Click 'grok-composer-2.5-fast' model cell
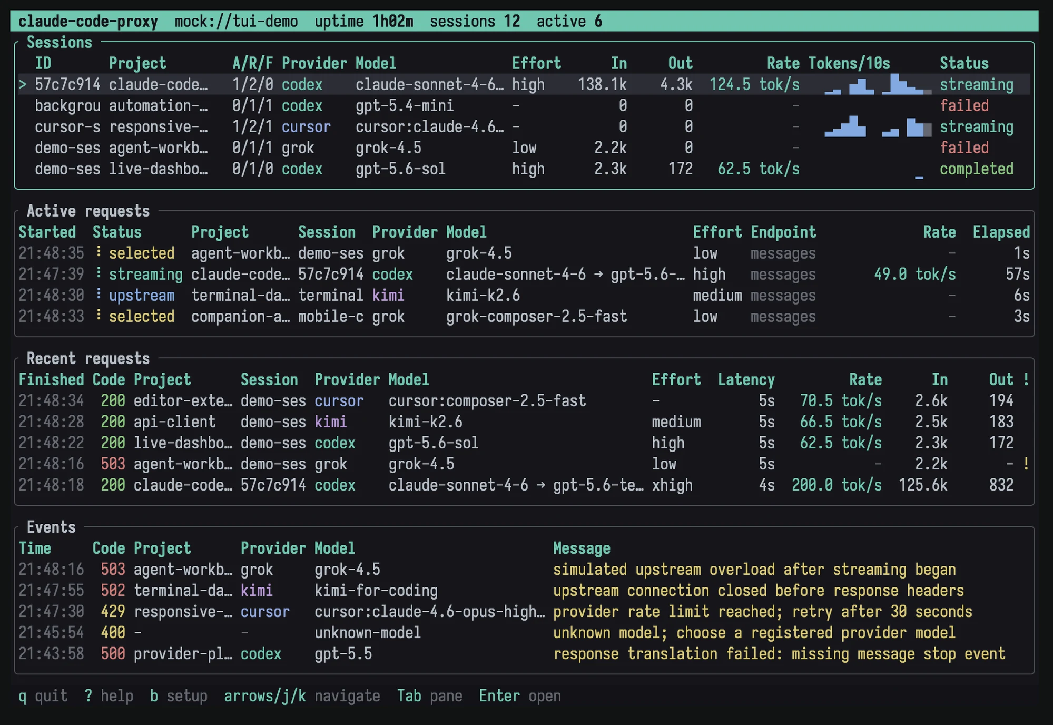This screenshot has width=1053, height=725. [537, 317]
